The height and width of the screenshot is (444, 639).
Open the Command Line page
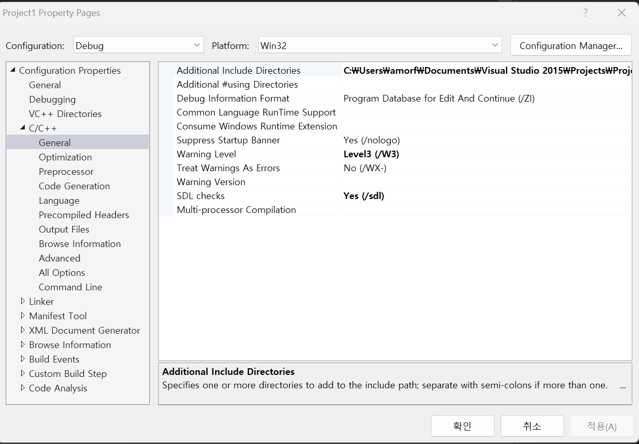coord(70,287)
